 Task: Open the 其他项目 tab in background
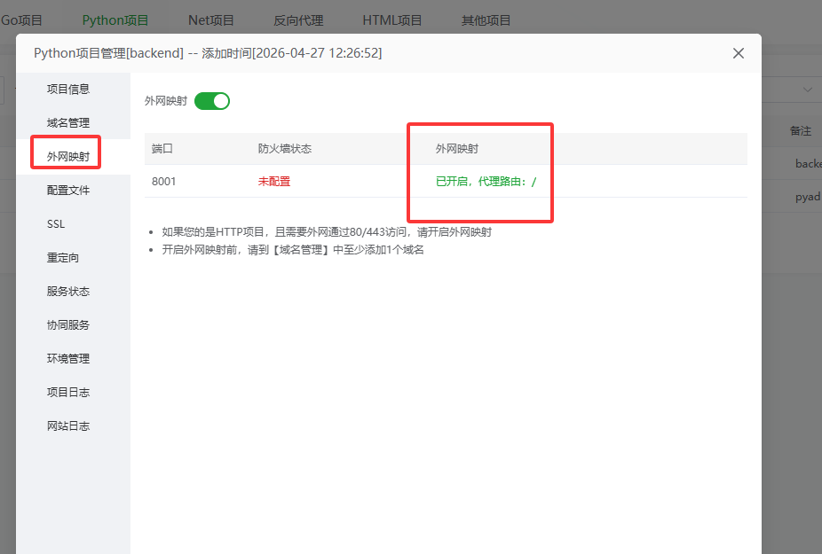pos(486,20)
